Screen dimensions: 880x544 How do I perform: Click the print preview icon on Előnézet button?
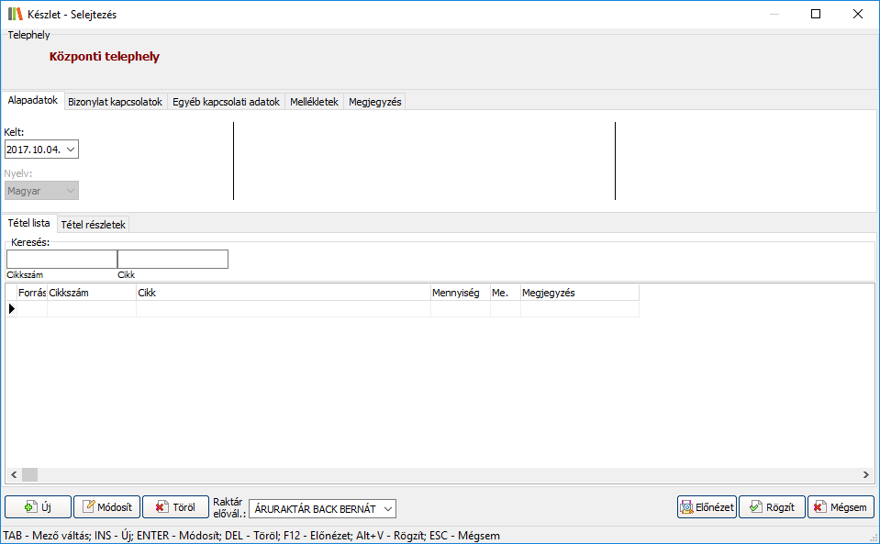point(686,507)
